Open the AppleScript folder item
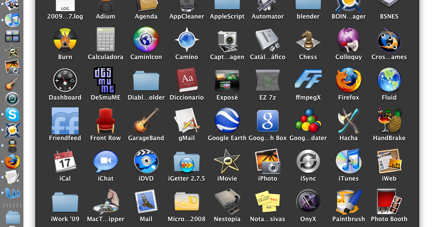The width and height of the screenshot is (432, 227). pos(227,5)
